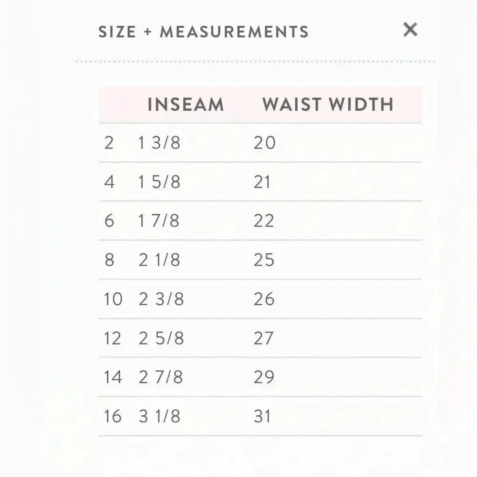Close the Size + Measurements popup
This screenshot has height=477, width=477.
coord(410,30)
